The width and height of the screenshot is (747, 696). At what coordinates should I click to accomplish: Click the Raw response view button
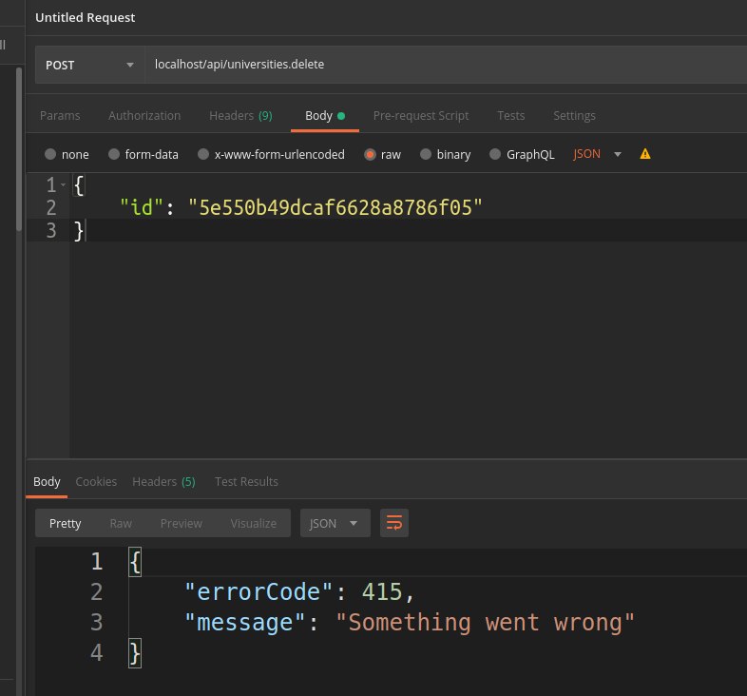[121, 523]
